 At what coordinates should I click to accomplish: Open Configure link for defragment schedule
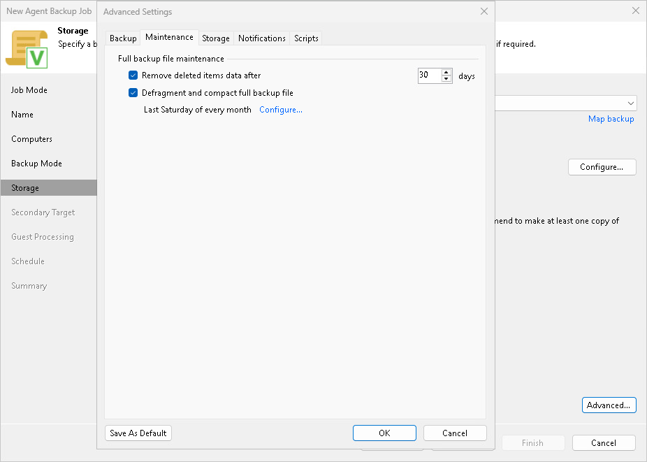tap(281, 110)
